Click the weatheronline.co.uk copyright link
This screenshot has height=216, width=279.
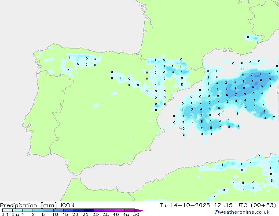tap(242, 212)
